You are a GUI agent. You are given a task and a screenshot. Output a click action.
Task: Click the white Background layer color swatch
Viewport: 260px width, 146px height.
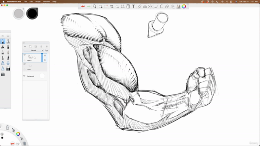(42, 76)
